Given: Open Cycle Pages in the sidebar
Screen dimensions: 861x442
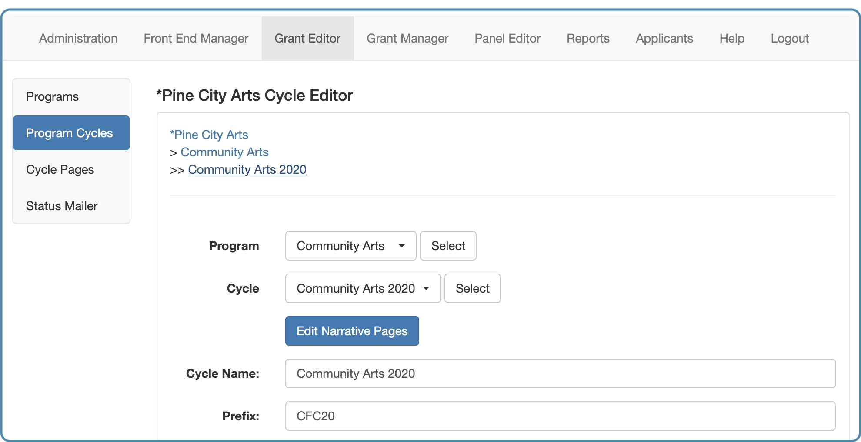Looking at the screenshot, I should pos(71,169).
